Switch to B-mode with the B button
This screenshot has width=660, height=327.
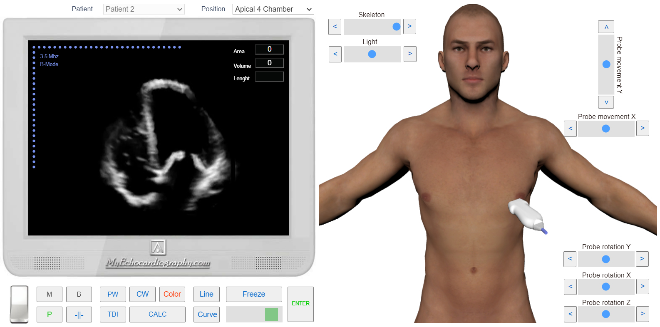click(x=79, y=294)
